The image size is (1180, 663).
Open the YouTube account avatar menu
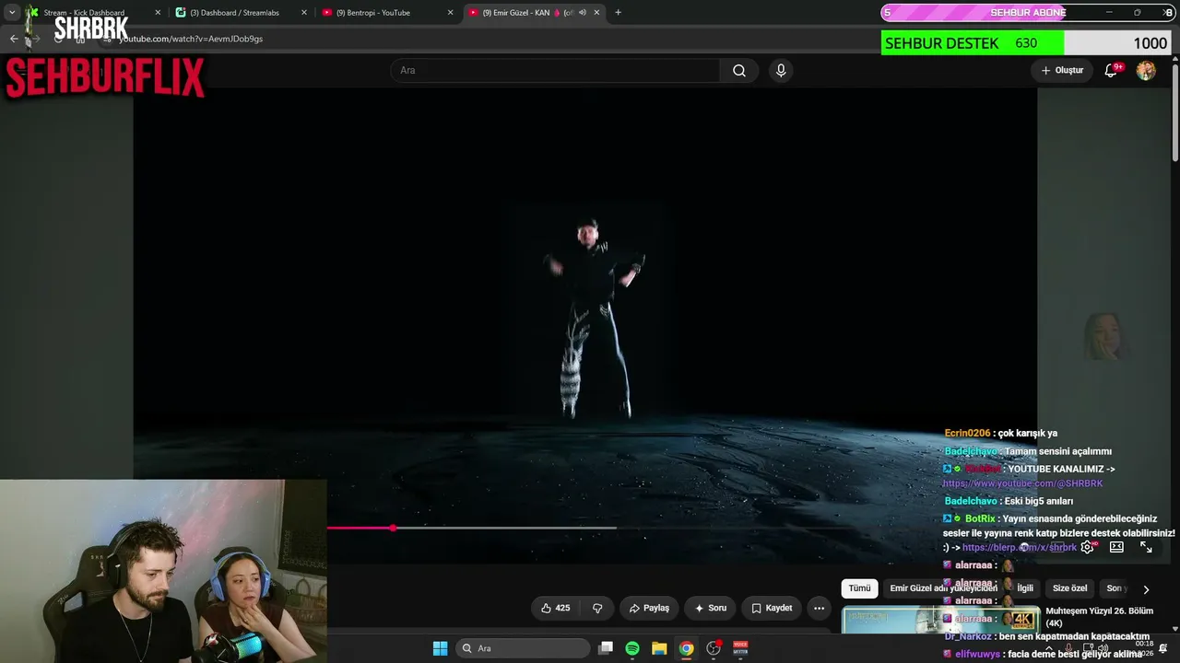point(1146,70)
